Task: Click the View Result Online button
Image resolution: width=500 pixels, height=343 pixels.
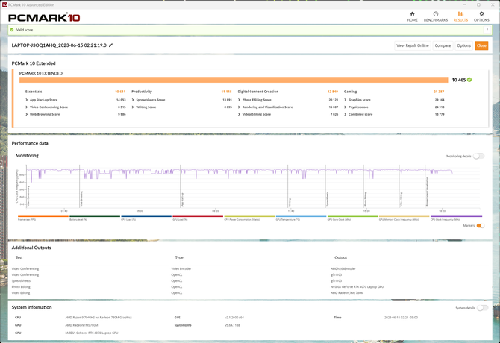Action: point(412,46)
